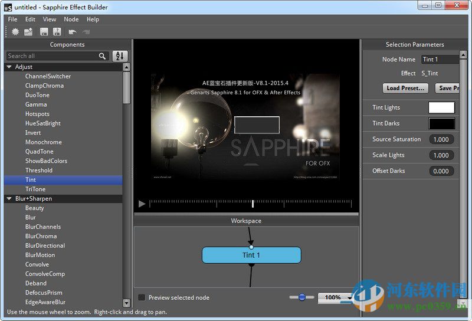The image size is (472, 321).
Task: Open the File menu
Action: [x=12, y=19]
